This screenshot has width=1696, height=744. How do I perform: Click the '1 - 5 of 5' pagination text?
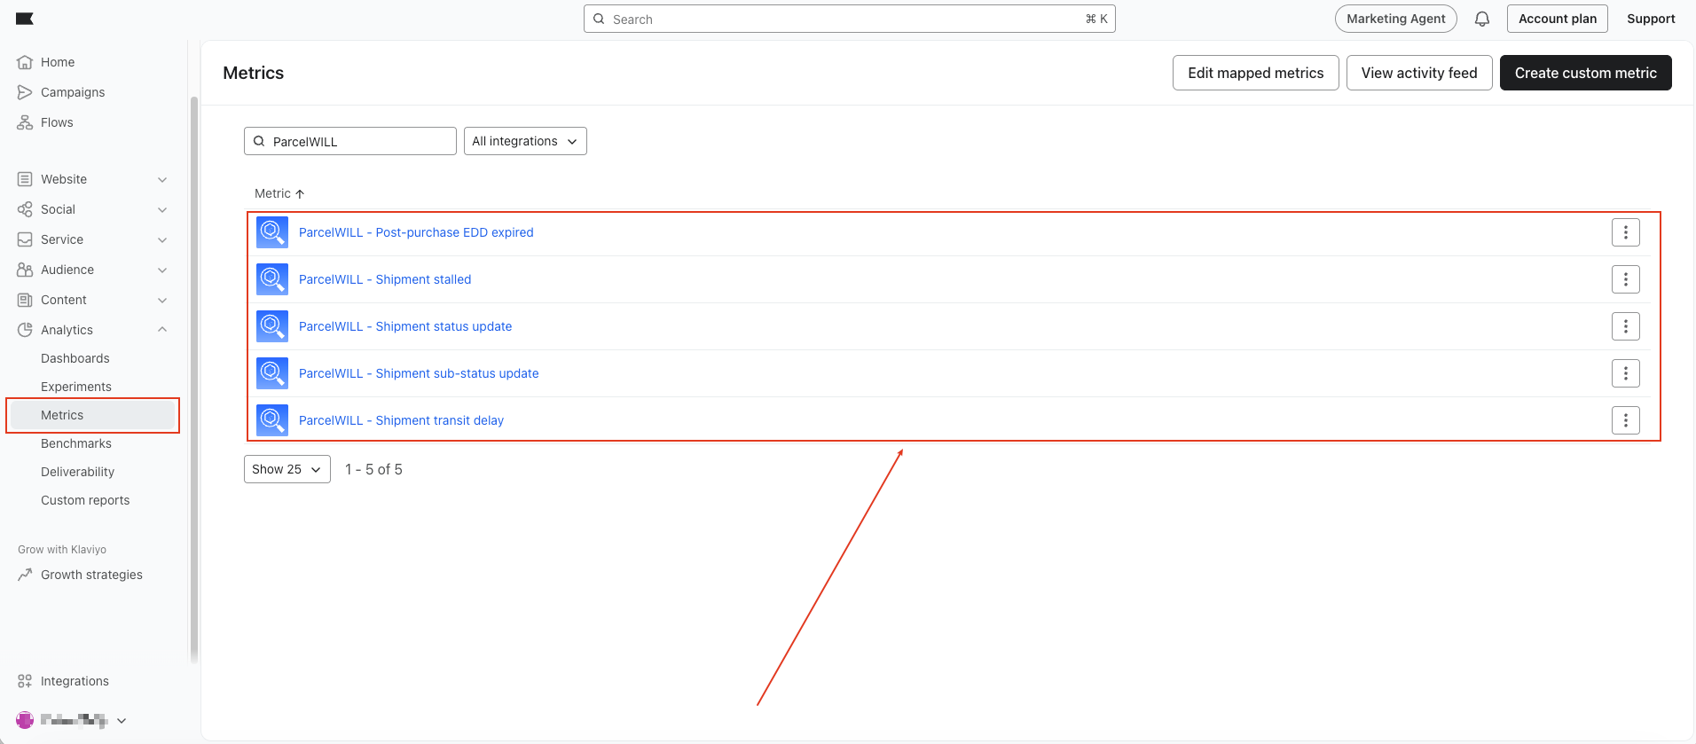click(373, 469)
